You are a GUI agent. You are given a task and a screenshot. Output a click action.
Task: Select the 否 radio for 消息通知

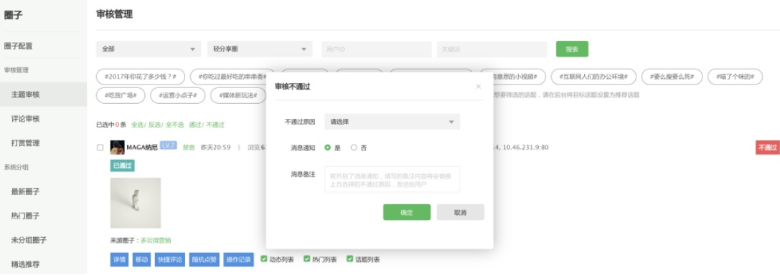[354, 148]
